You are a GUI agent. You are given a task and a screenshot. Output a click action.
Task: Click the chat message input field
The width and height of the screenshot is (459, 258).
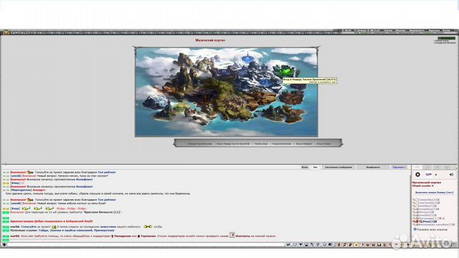click(x=127, y=245)
